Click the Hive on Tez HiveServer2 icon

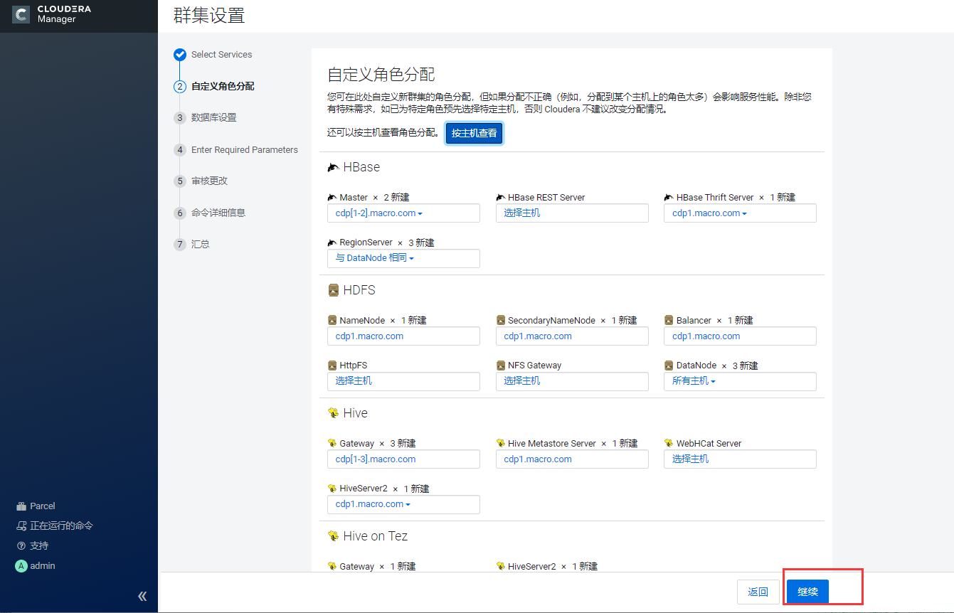pos(500,567)
